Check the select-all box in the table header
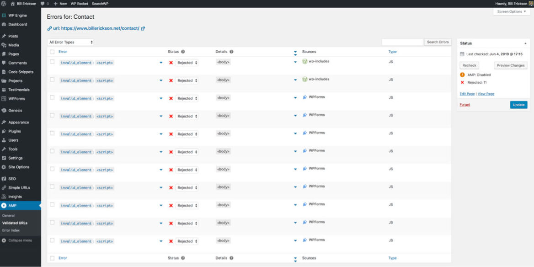This screenshot has height=267, width=534. pos(52,52)
